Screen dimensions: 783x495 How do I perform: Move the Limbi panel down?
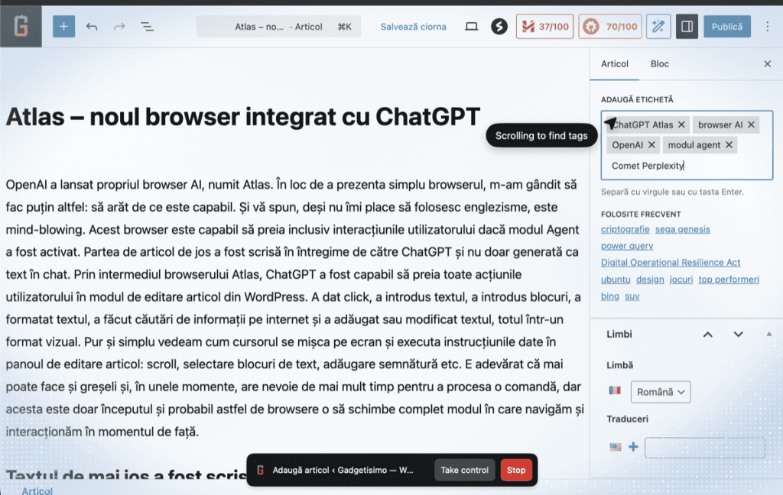(x=738, y=335)
